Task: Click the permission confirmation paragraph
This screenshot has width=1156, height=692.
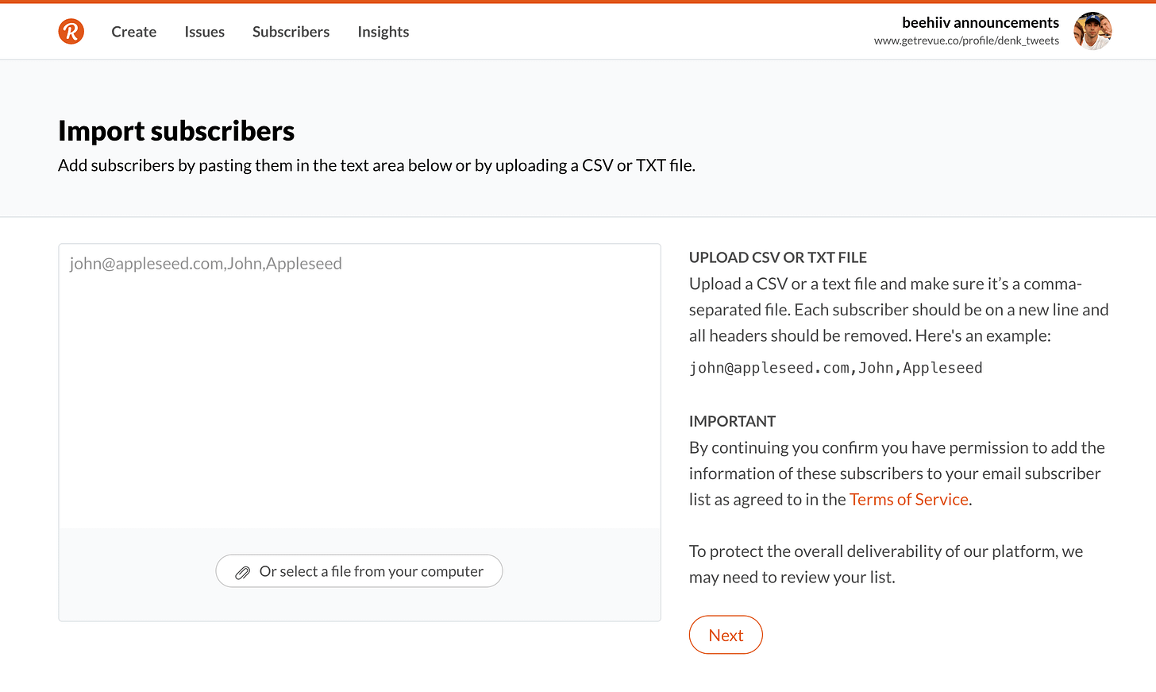Action: pos(897,474)
